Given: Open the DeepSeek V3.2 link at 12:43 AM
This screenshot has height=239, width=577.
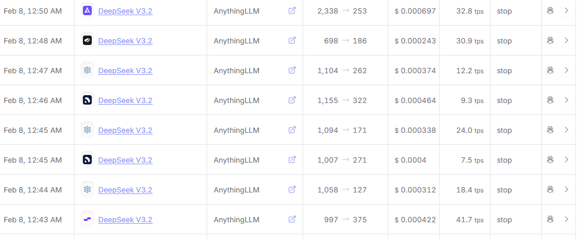Looking at the screenshot, I should tap(125, 220).
